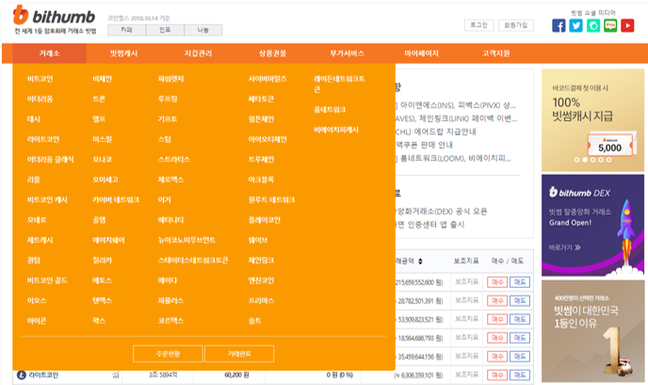The width and height of the screenshot is (648, 385).
Task: Open Bithumb's Facebook page icon
Action: pos(559,25)
